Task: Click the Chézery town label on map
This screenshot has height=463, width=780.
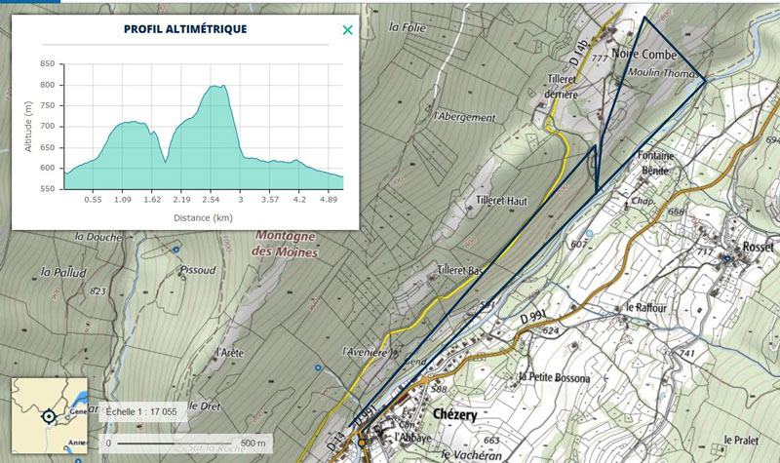Action: pyautogui.click(x=452, y=415)
